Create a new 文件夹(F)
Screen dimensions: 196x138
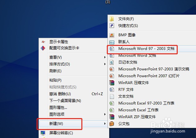tap(126, 19)
